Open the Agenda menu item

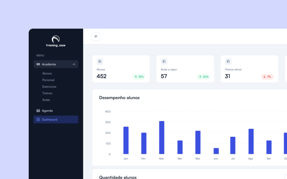(47, 111)
